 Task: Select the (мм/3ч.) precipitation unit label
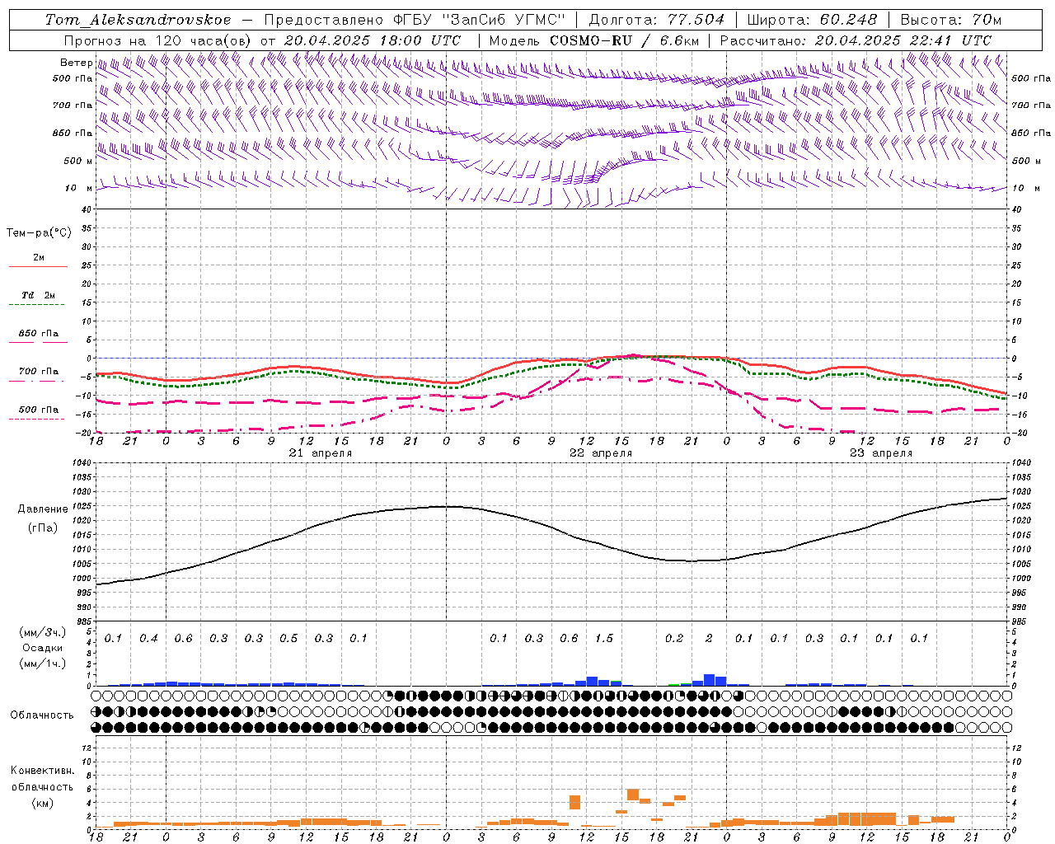point(43,632)
